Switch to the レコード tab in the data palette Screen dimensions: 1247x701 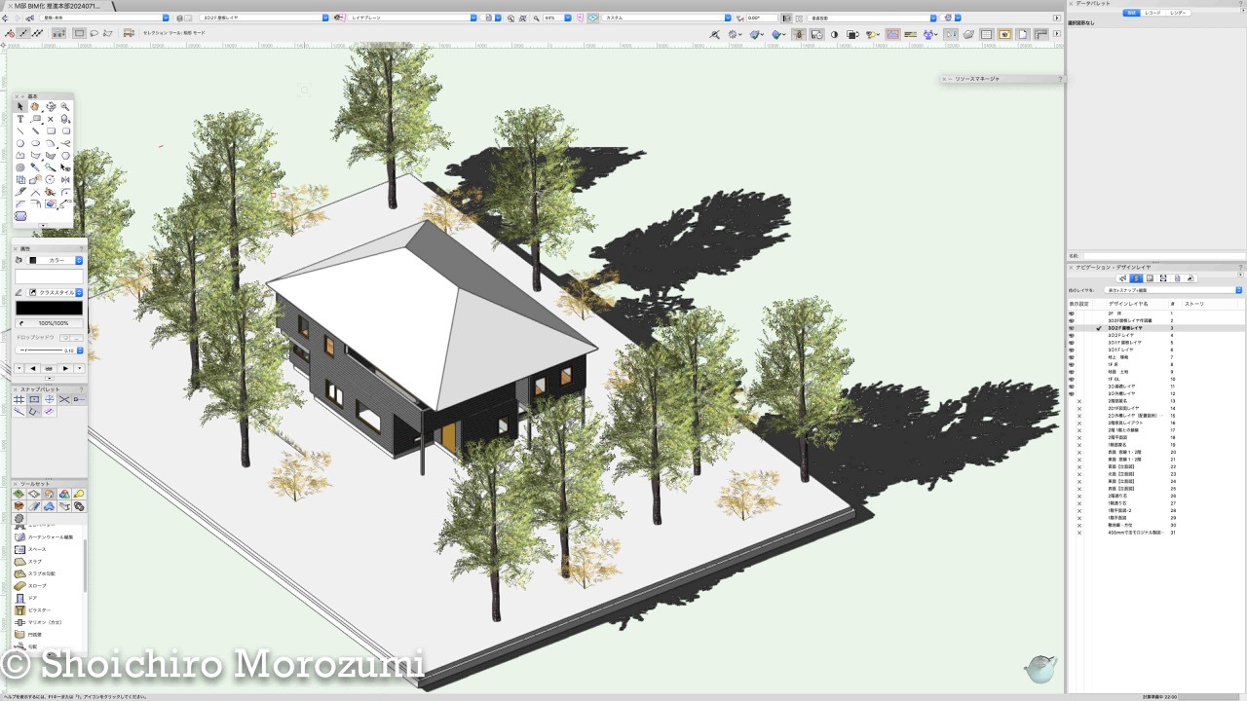click(1153, 13)
